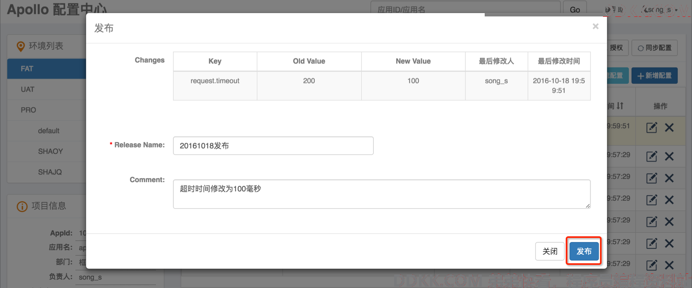Select the default cluster under PRO

[x=49, y=131]
